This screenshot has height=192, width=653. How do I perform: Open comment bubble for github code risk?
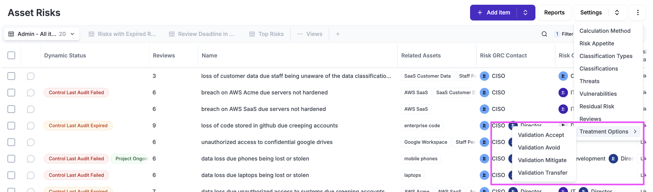click(x=31, y=126)
